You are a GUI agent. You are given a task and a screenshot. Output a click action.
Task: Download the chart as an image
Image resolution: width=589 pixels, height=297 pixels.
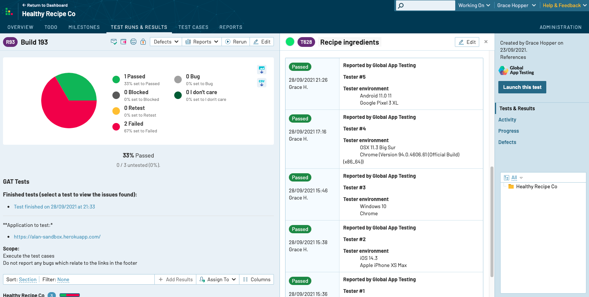262,69
